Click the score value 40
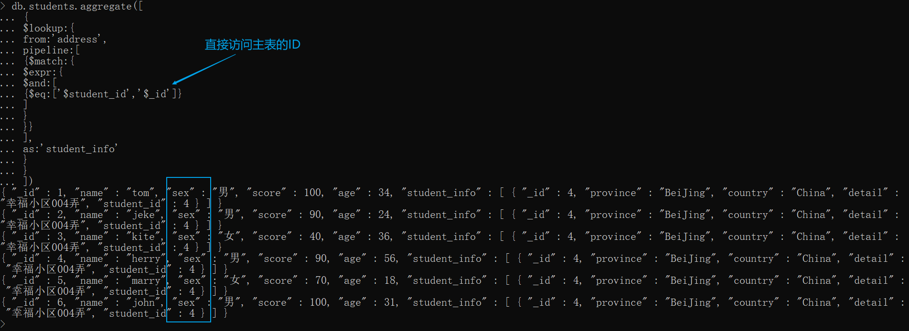The height and width of the screenshot is (331, 909). click(x=315, y=237)
